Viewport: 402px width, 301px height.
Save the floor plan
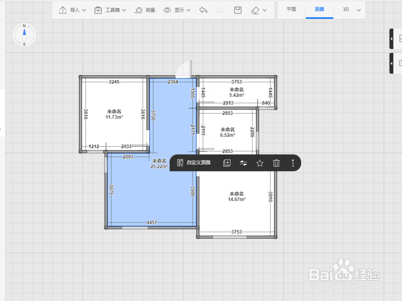[238, 10]
